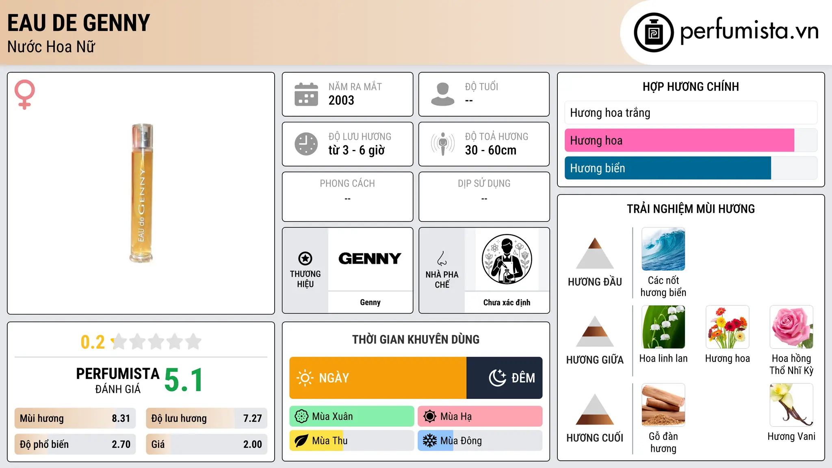
Task: Click the person icon beside Độ tuổi
Action: pyautogui.click(x=442, y=94)
